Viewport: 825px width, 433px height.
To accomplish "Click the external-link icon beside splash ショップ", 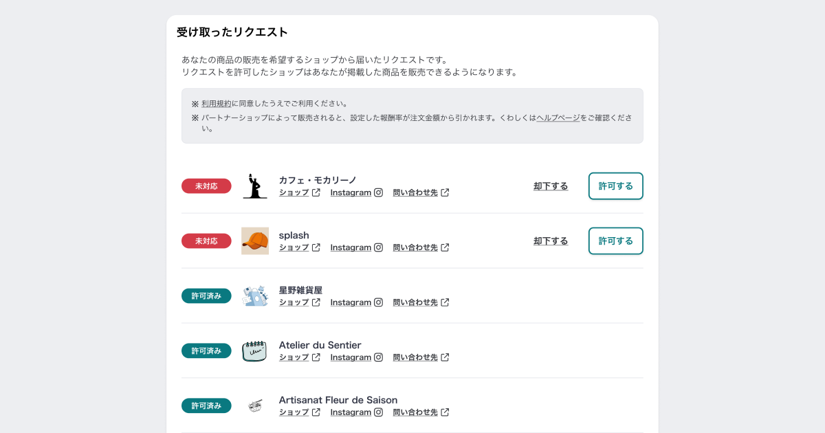I will point(316,247).
